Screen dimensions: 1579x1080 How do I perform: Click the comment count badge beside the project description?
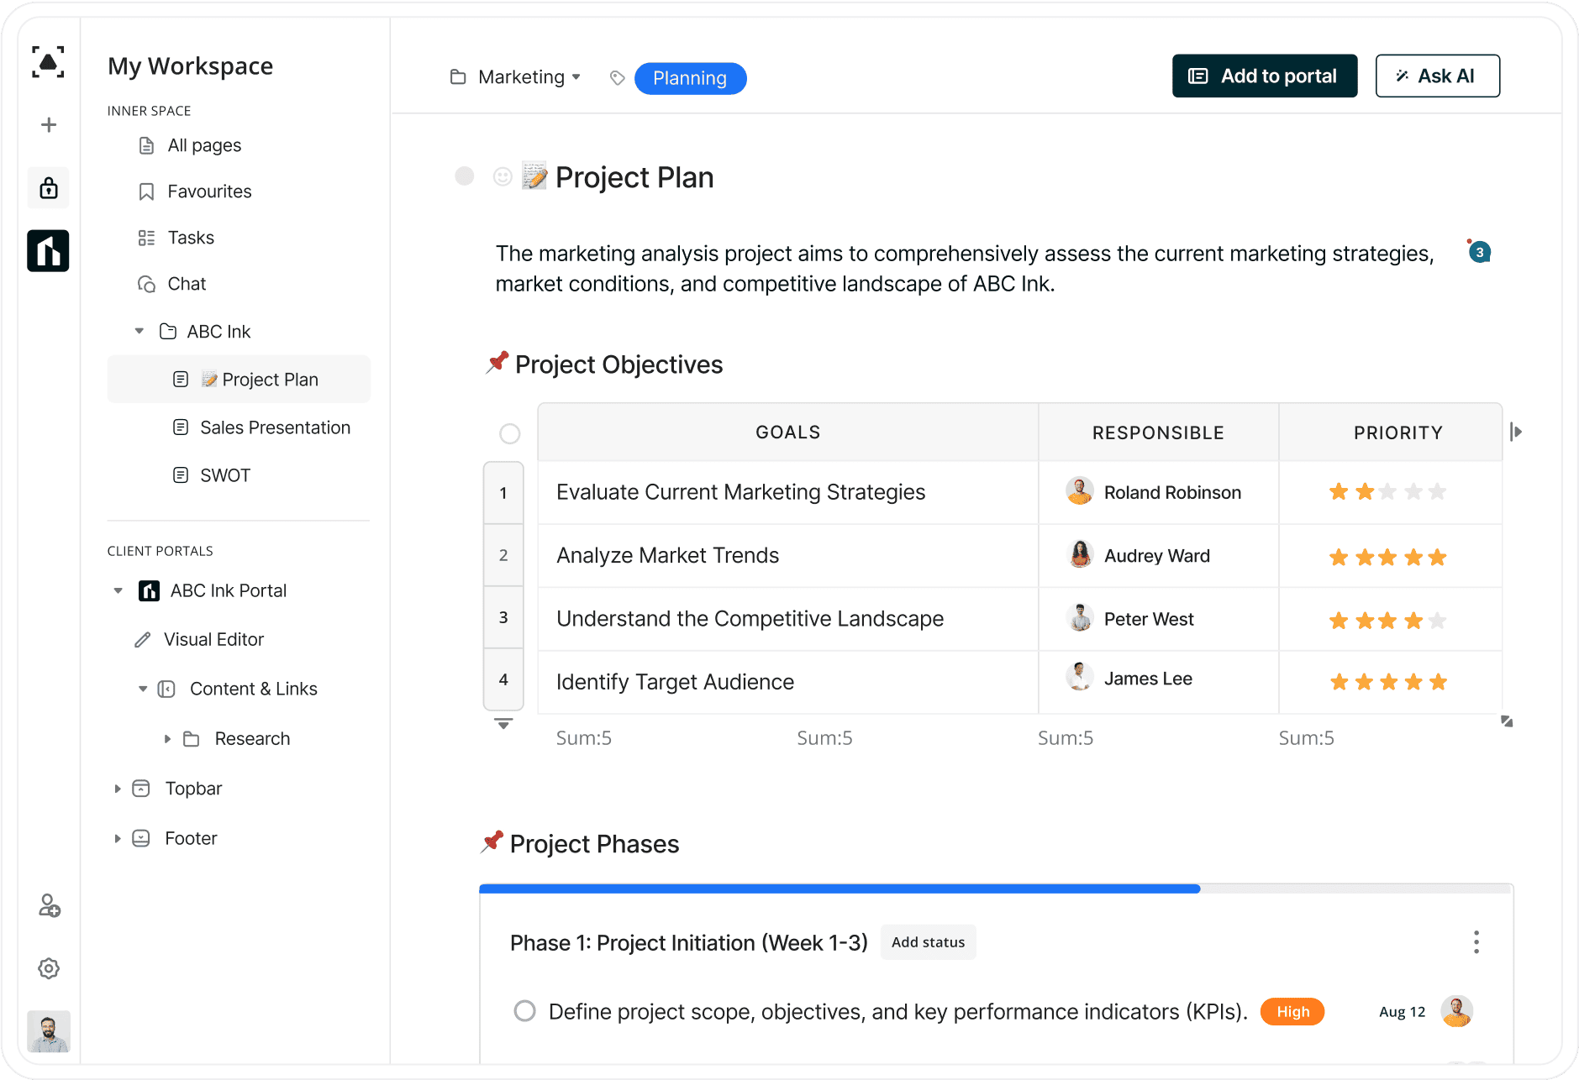click(1478, 251)
